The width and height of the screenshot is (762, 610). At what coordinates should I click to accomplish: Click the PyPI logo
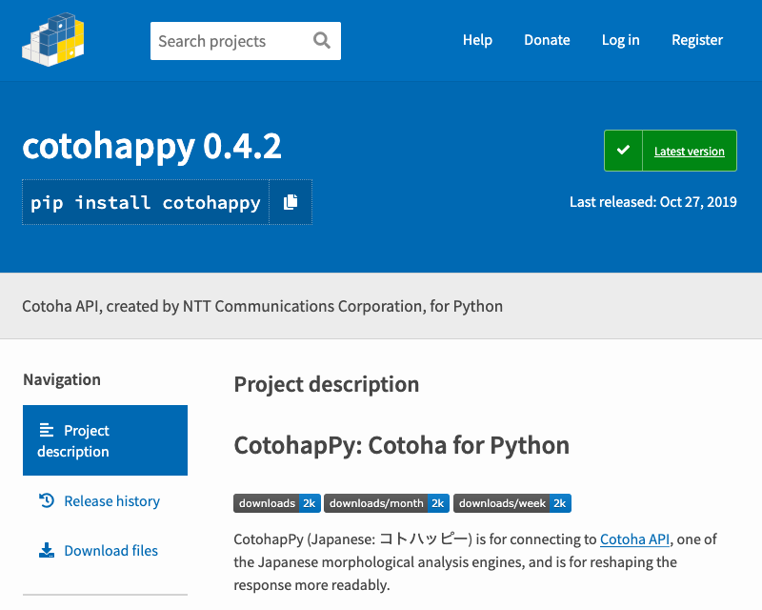(52, 40)
